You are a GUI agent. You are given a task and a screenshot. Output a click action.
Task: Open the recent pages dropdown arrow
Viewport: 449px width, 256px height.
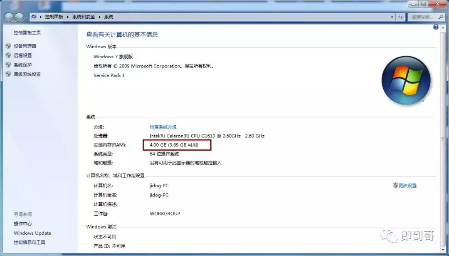click(x=27, y=17)
